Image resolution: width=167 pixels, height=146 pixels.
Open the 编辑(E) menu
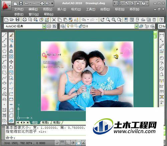click(x=33, y=9)
